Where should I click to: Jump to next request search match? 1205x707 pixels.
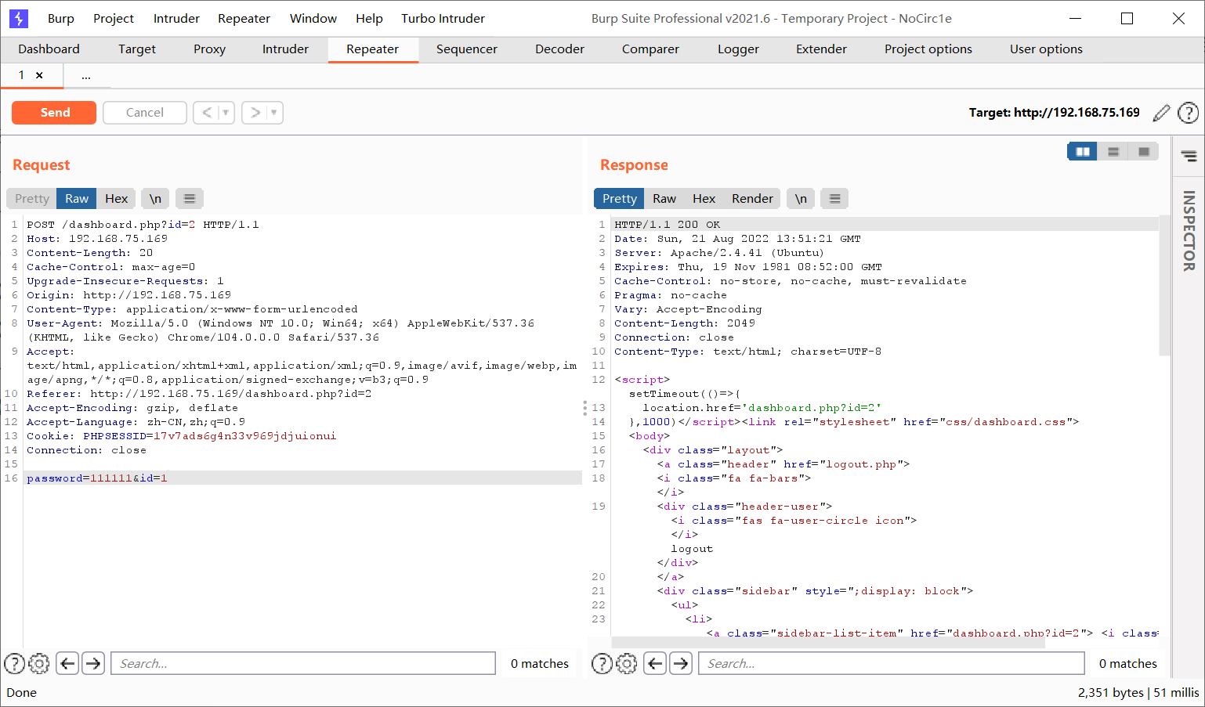pos(93,664)
